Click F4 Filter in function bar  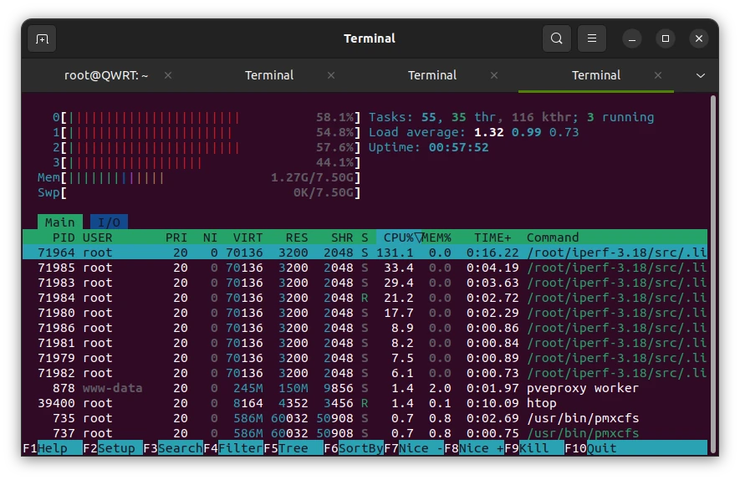(x=233, y=448)
